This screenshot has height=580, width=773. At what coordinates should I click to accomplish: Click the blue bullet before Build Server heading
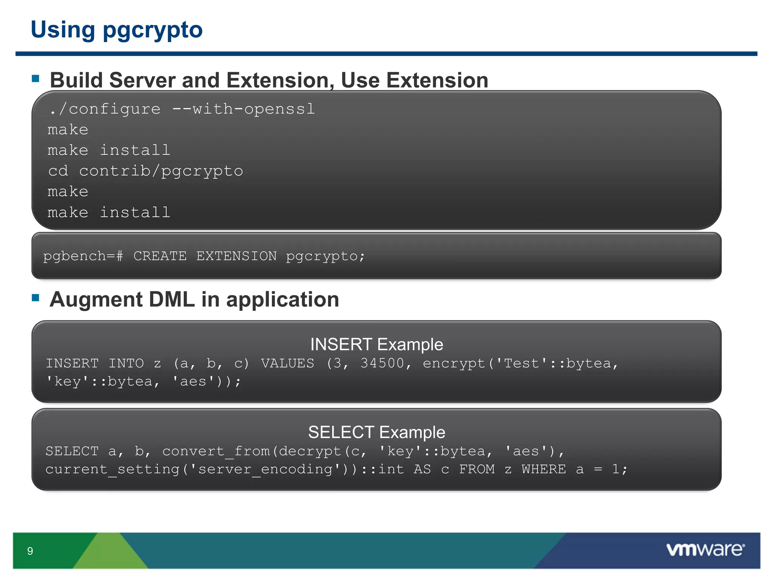pyautogui.click(x=36, y=79)
